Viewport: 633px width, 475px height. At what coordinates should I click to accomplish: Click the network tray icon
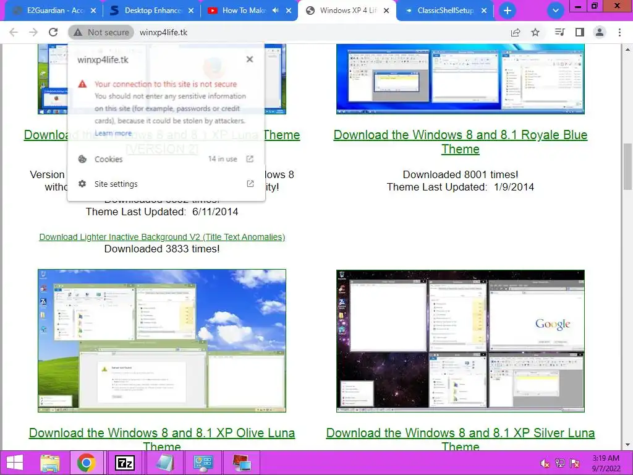pos(560,463)
